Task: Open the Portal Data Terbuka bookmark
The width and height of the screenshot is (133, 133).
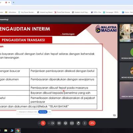Action: pyautogui.click(x=62, y=12)
